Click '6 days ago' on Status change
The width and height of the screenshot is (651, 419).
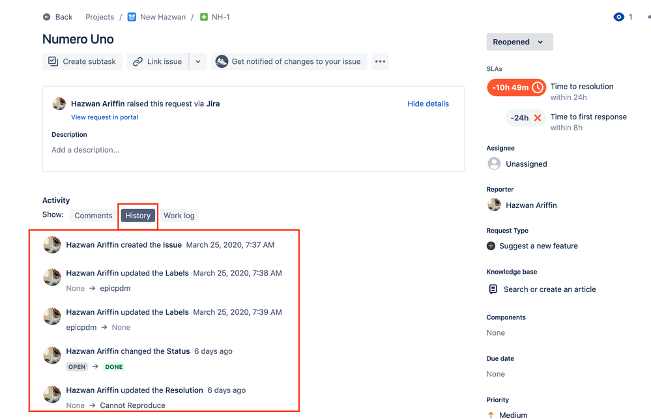coord(213,351)
